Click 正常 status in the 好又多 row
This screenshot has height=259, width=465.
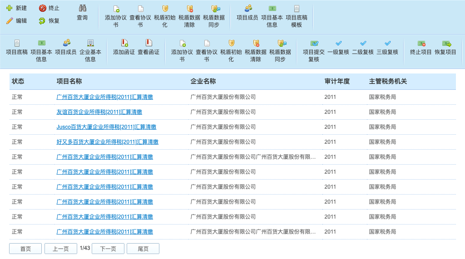point(17,142)
